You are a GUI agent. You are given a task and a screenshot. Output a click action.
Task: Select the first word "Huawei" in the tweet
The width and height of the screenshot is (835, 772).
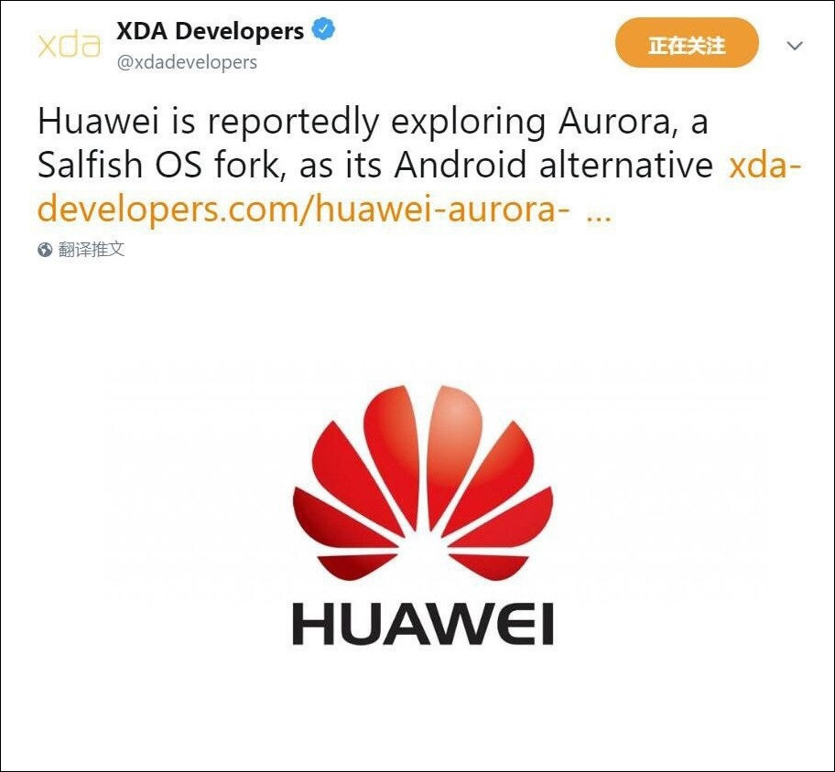tap(98, 121)
